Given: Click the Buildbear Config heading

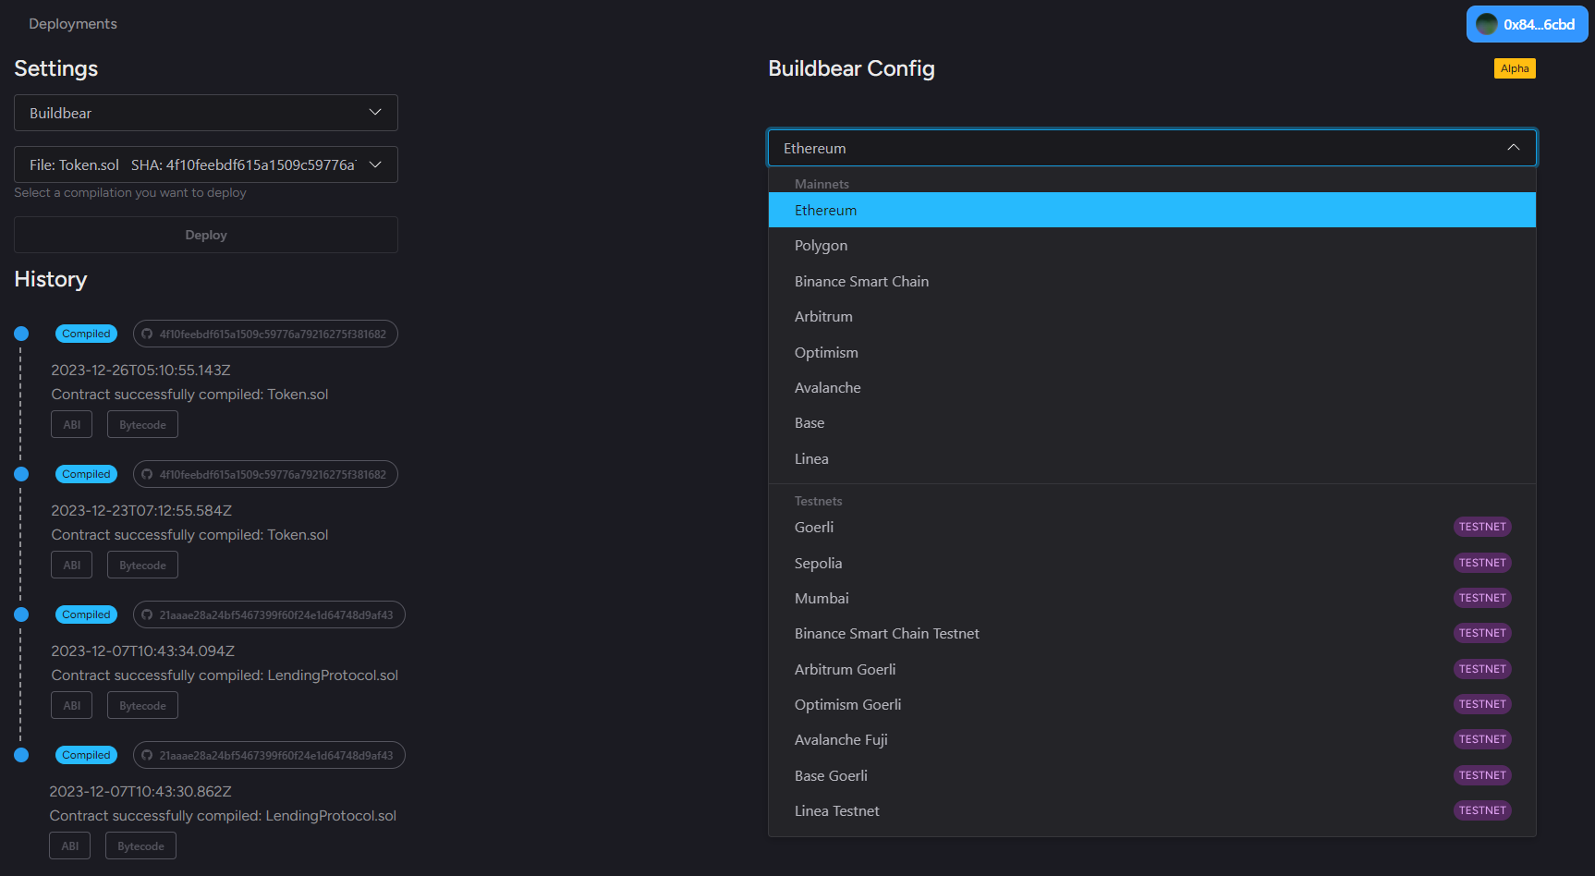Looking at the screenshot, I should (851, 68).
